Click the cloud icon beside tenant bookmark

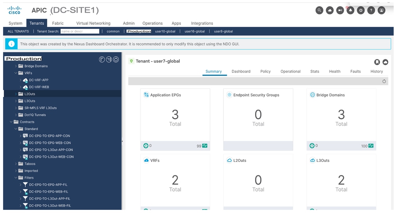tap(385, 62)
